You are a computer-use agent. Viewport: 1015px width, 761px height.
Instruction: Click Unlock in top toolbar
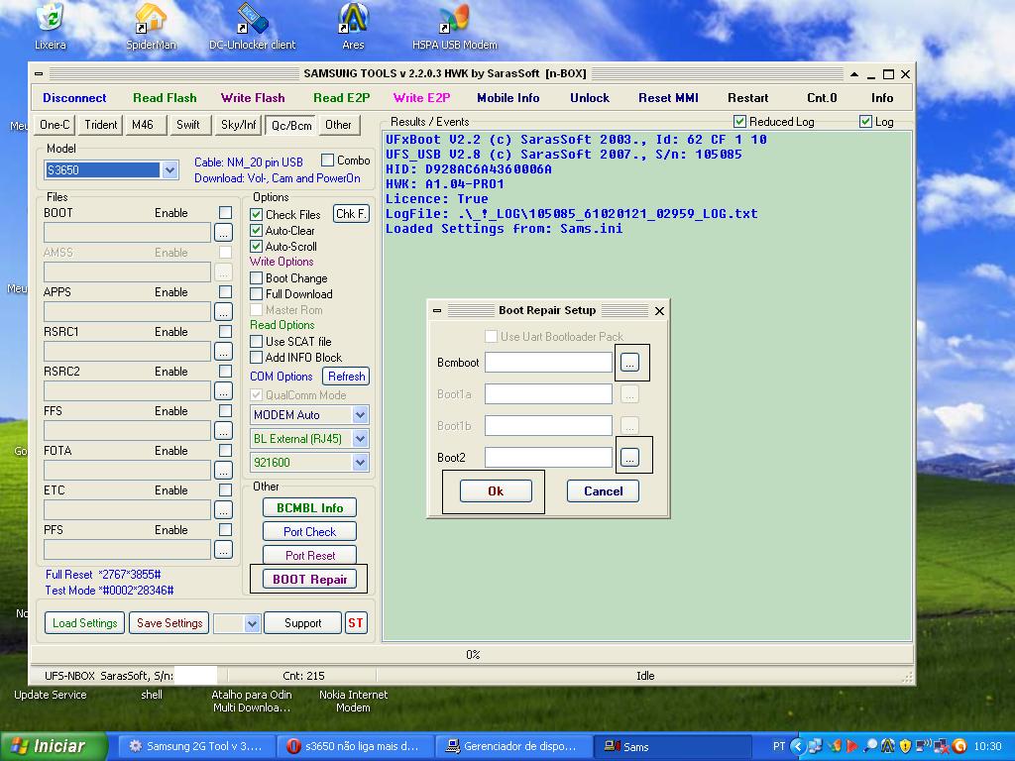click(589, 98)
